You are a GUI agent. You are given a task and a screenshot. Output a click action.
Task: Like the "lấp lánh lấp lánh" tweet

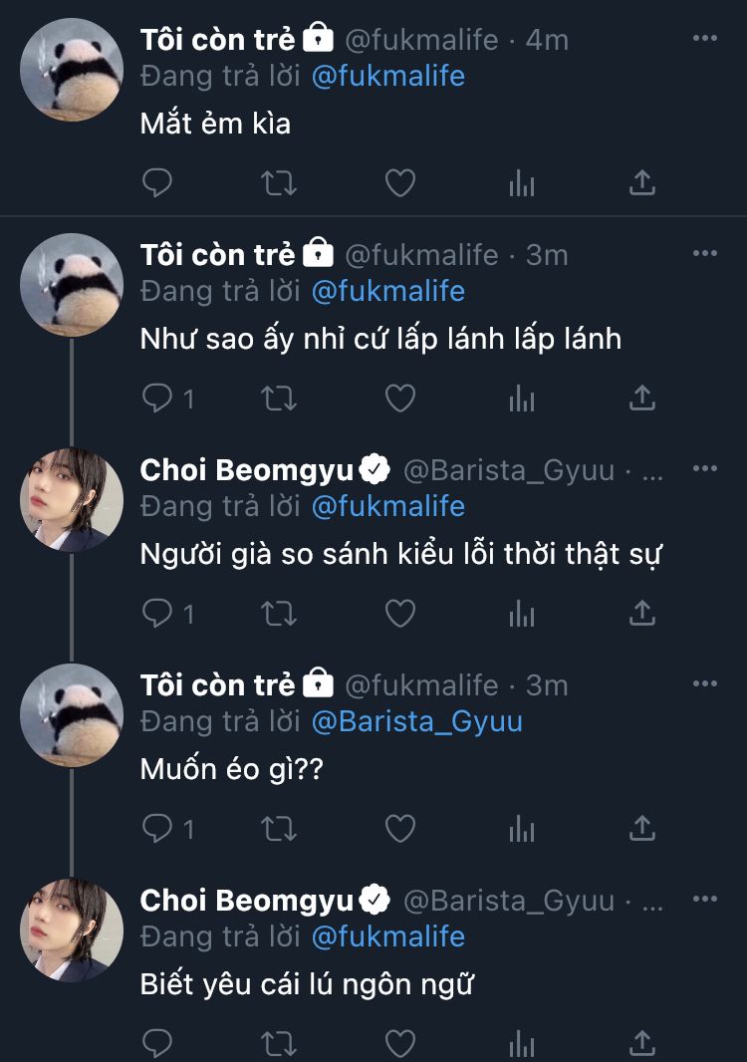tap(399, 398)
